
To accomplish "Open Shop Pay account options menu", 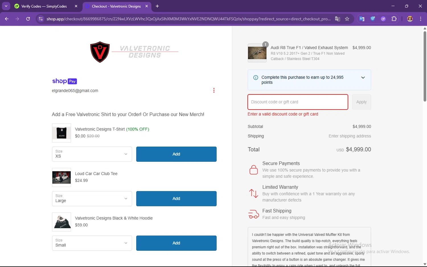I will 214,90.
